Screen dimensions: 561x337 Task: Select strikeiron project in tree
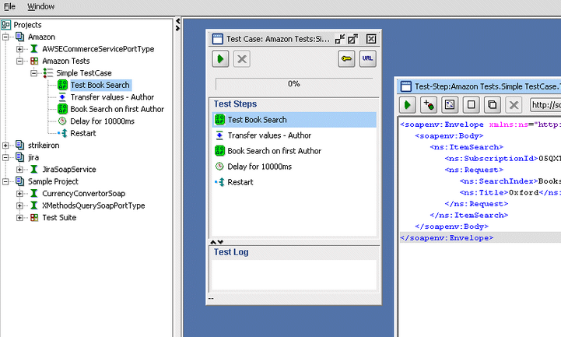tap(44, 146)
